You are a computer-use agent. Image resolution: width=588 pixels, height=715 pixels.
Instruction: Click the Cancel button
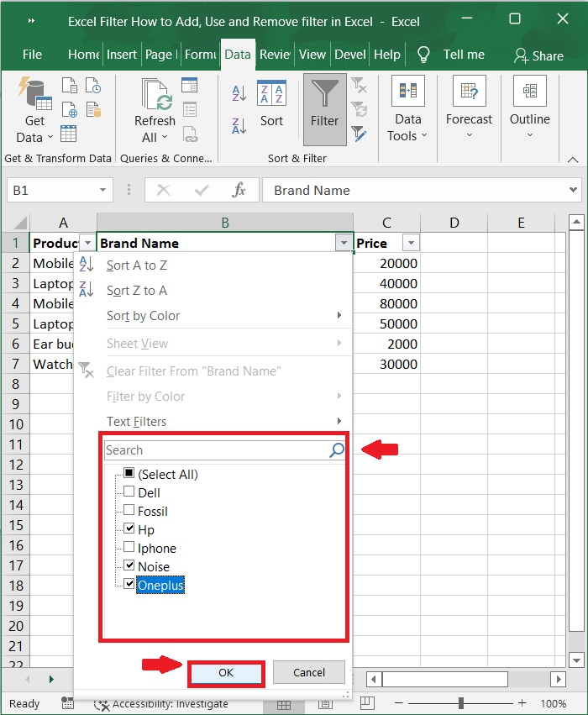(309, 673)
